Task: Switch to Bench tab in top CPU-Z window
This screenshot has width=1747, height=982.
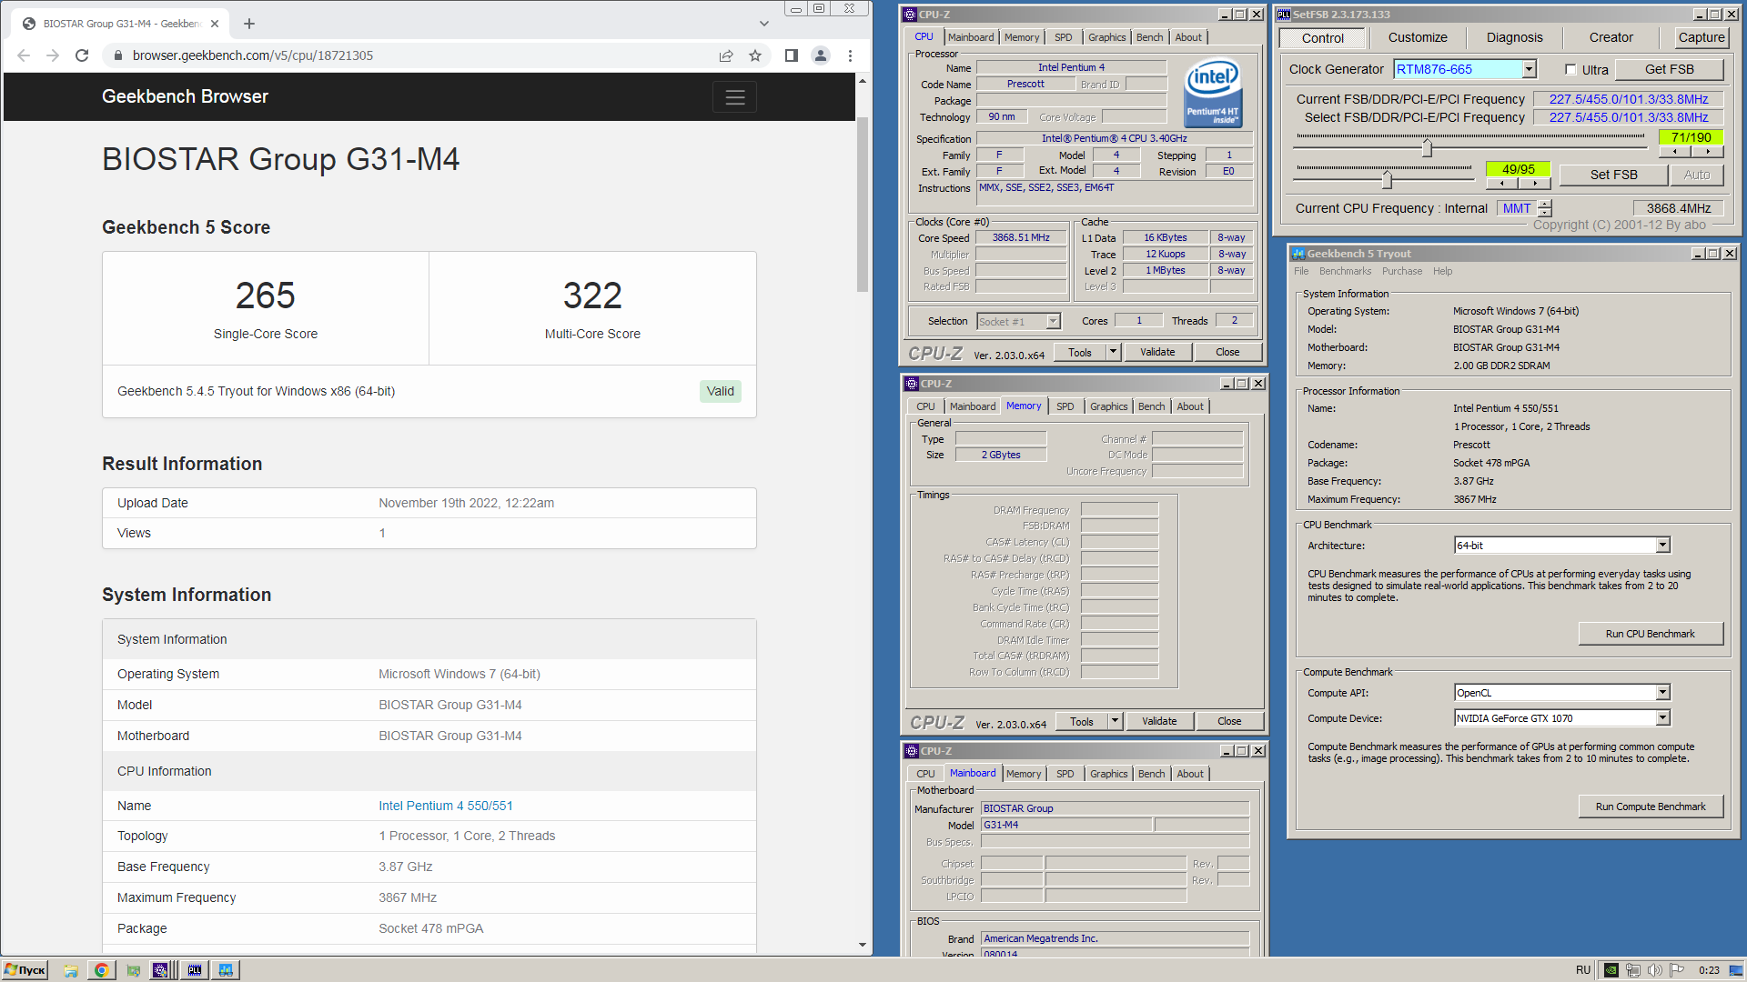Action: click(x=1149, y=37)
